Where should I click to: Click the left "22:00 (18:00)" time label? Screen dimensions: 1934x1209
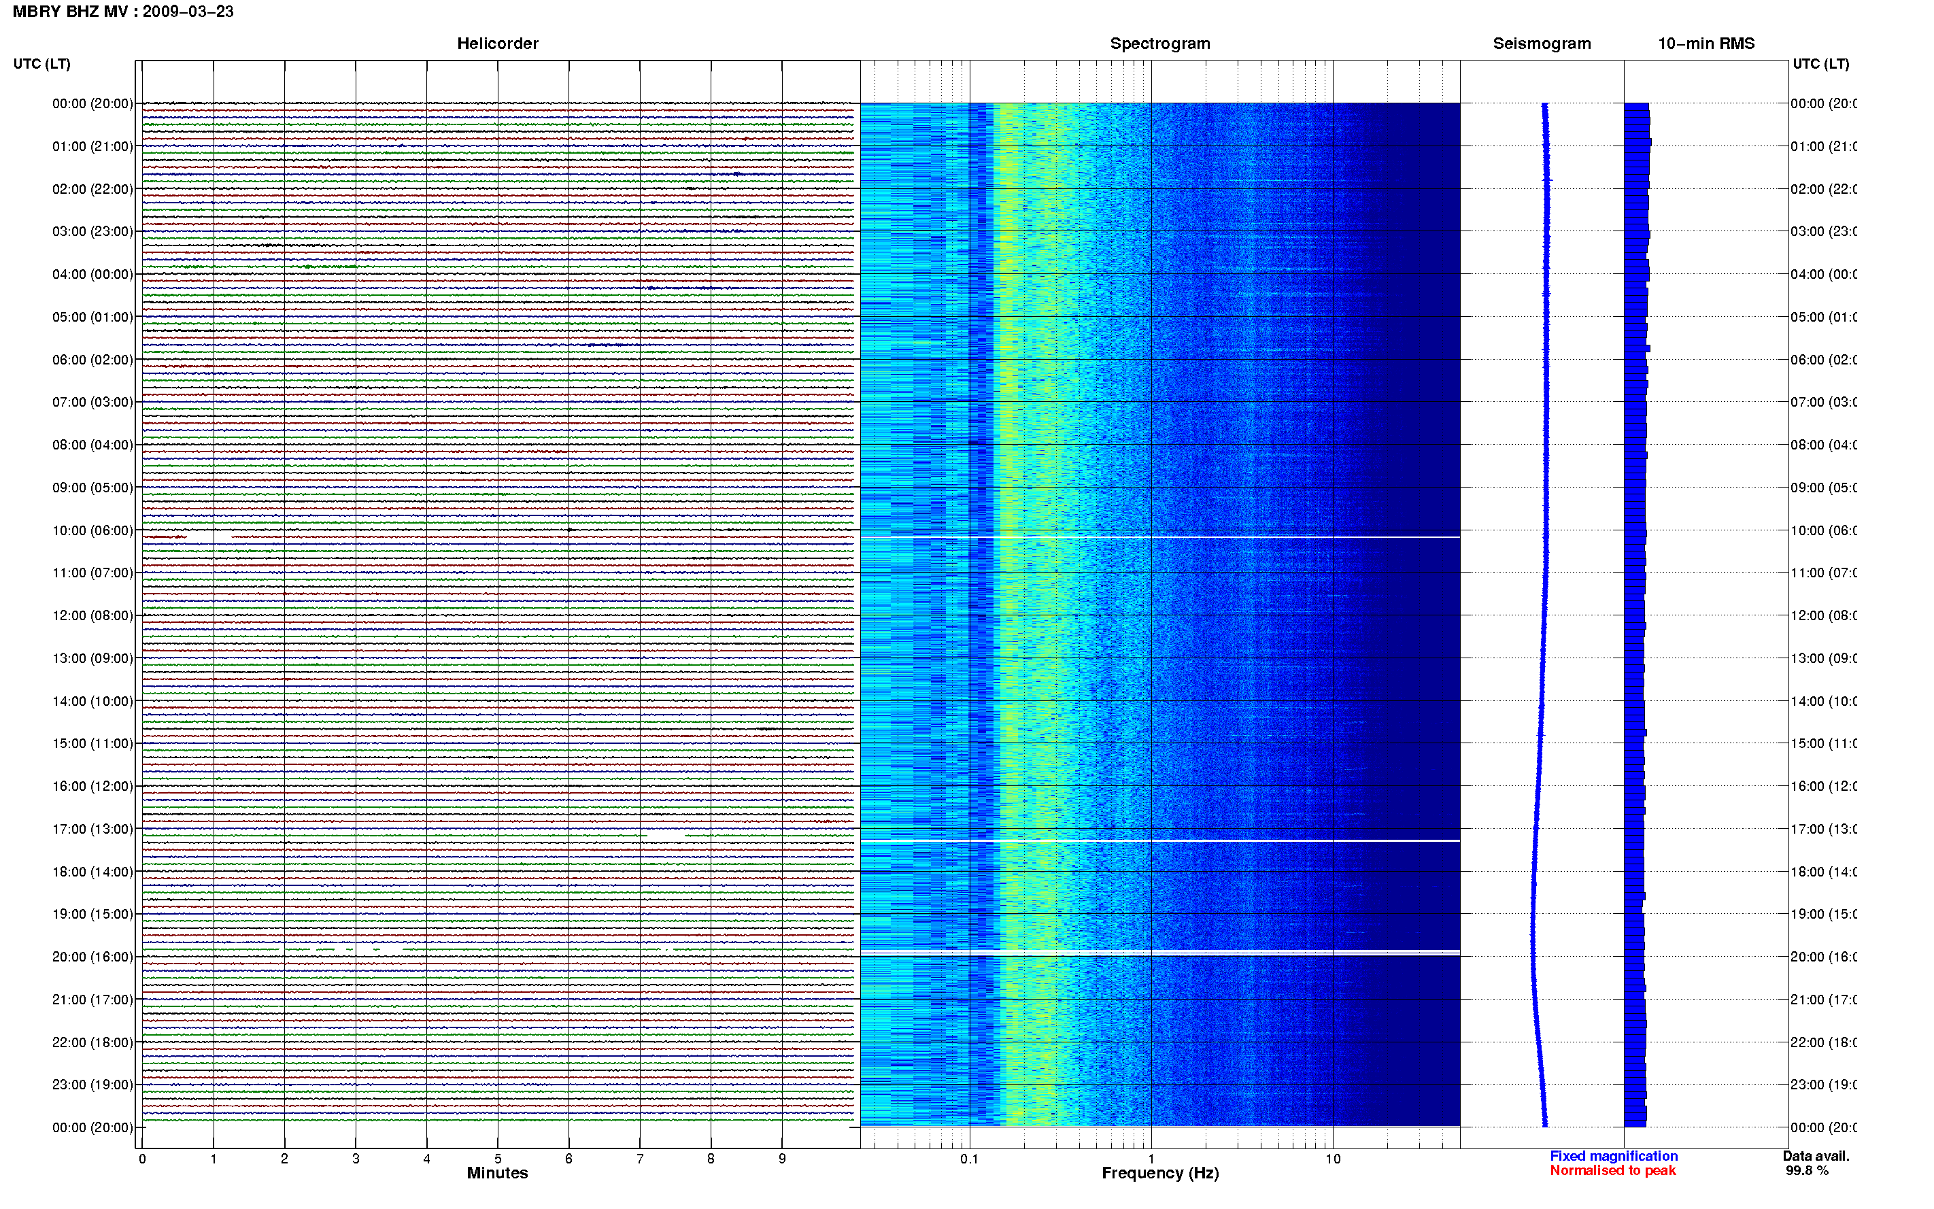(92, 1042)
